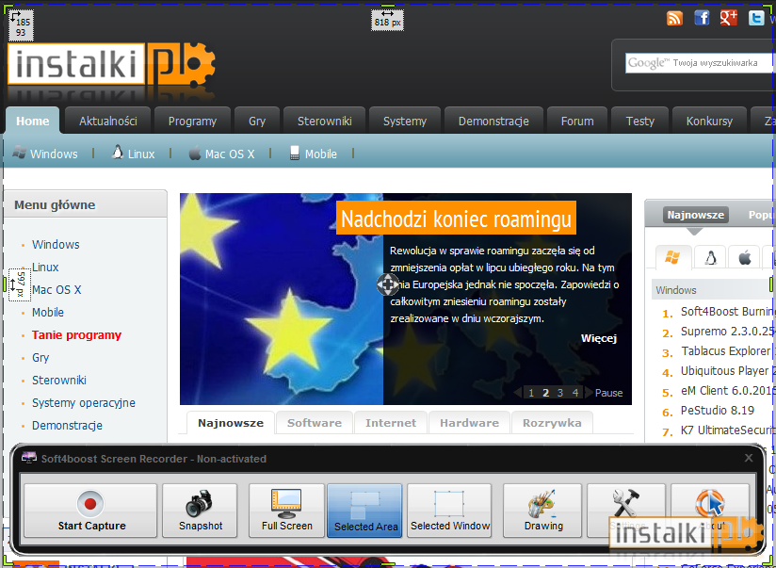Open Tablacus Explorer list entry

[x=725, y=351]
